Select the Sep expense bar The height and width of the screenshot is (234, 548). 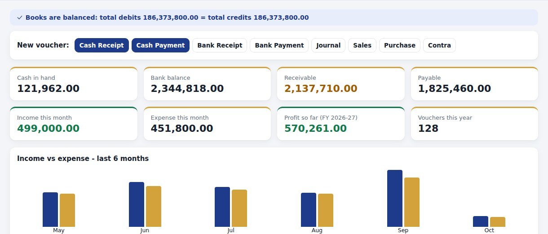[x=412, y=202]
